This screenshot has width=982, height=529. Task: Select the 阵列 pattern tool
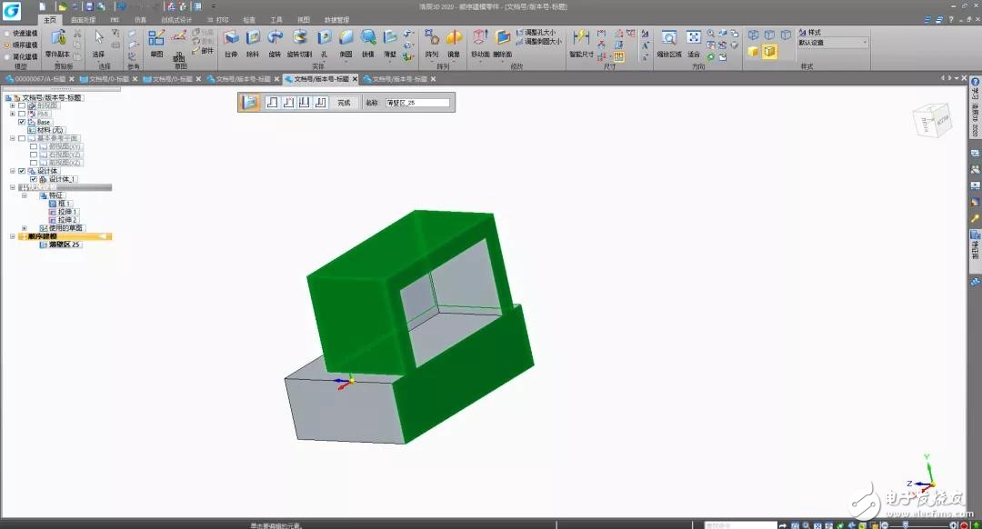click(432, 44)
